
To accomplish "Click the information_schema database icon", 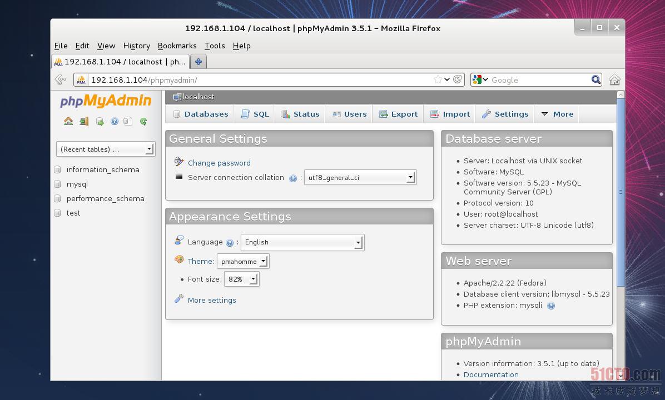I will pos(58,169).
